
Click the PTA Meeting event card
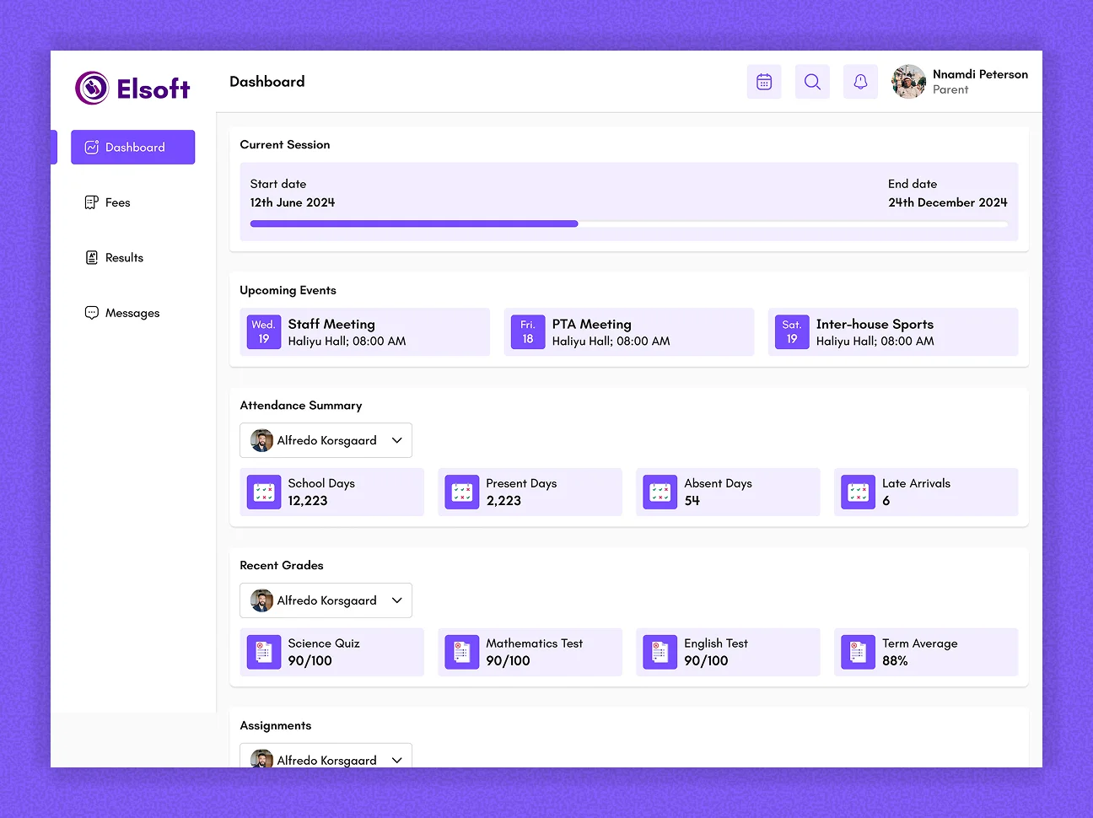pos(628,331)
